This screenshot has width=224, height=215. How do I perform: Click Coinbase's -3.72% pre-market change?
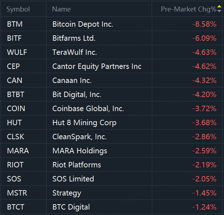[x=204, y=109]
